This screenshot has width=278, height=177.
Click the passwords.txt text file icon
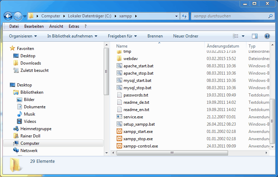(119, 95)
